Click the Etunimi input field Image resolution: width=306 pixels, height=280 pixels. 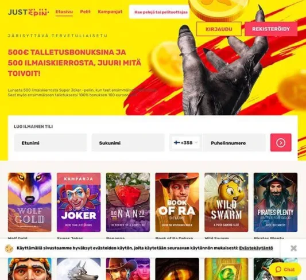tap(51, 143)
